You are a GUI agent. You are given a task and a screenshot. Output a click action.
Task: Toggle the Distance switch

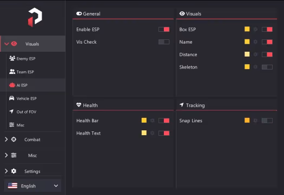click(267, 54)
